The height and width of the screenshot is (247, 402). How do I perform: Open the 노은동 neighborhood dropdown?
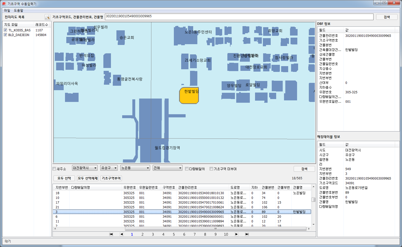[135, 168]
